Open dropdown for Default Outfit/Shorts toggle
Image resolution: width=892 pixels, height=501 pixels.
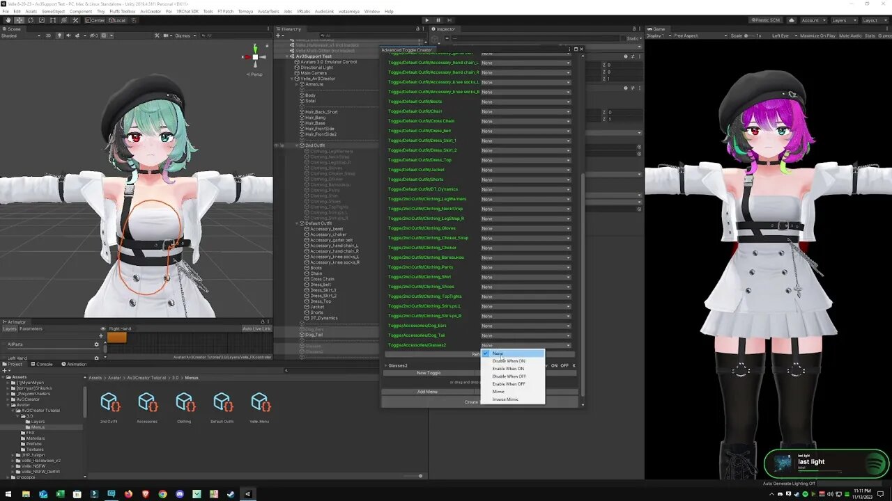[x=526, y=180]
